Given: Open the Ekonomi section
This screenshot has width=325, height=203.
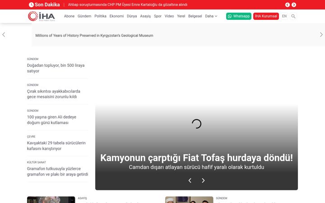Looking at the screenshot, I should click(x=116, y=16).
